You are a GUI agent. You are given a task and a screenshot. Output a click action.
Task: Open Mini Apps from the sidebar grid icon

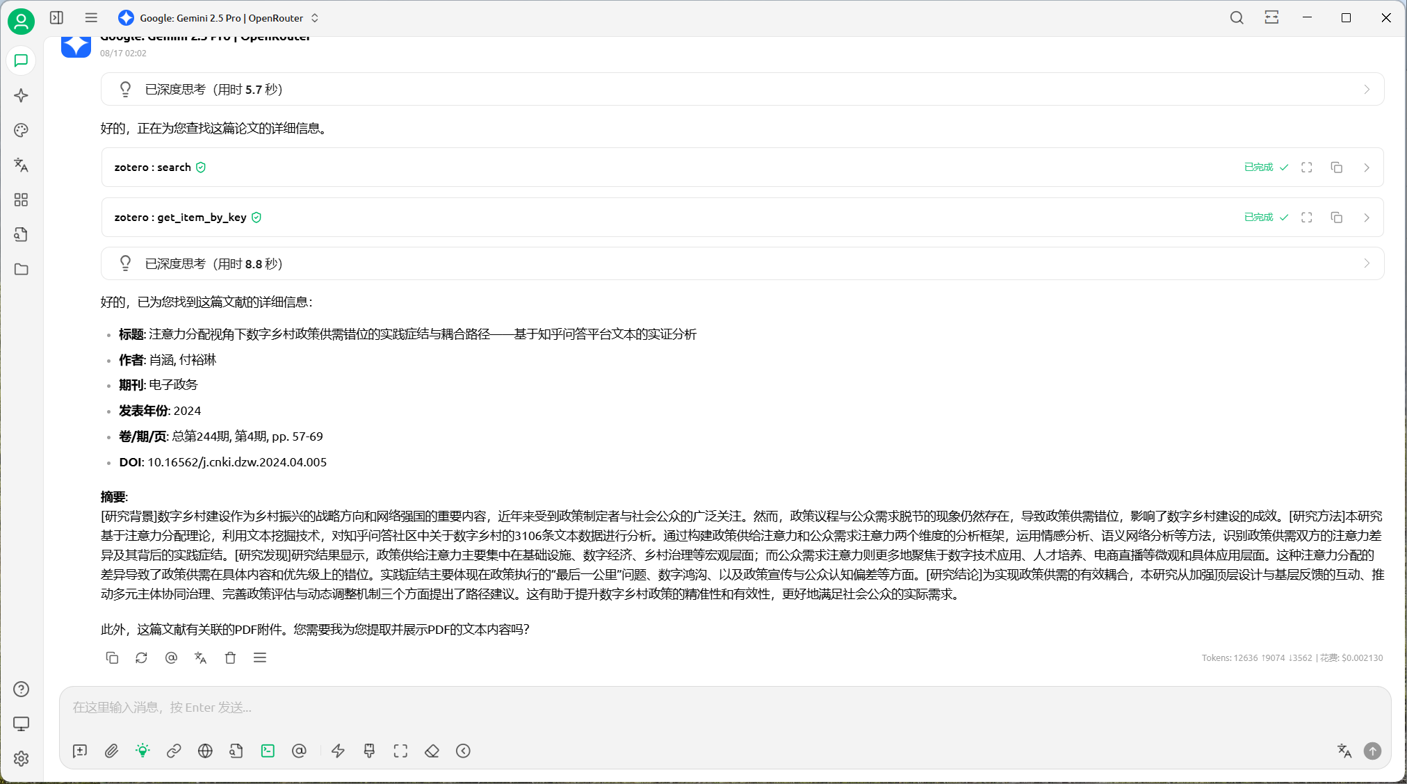21,199
